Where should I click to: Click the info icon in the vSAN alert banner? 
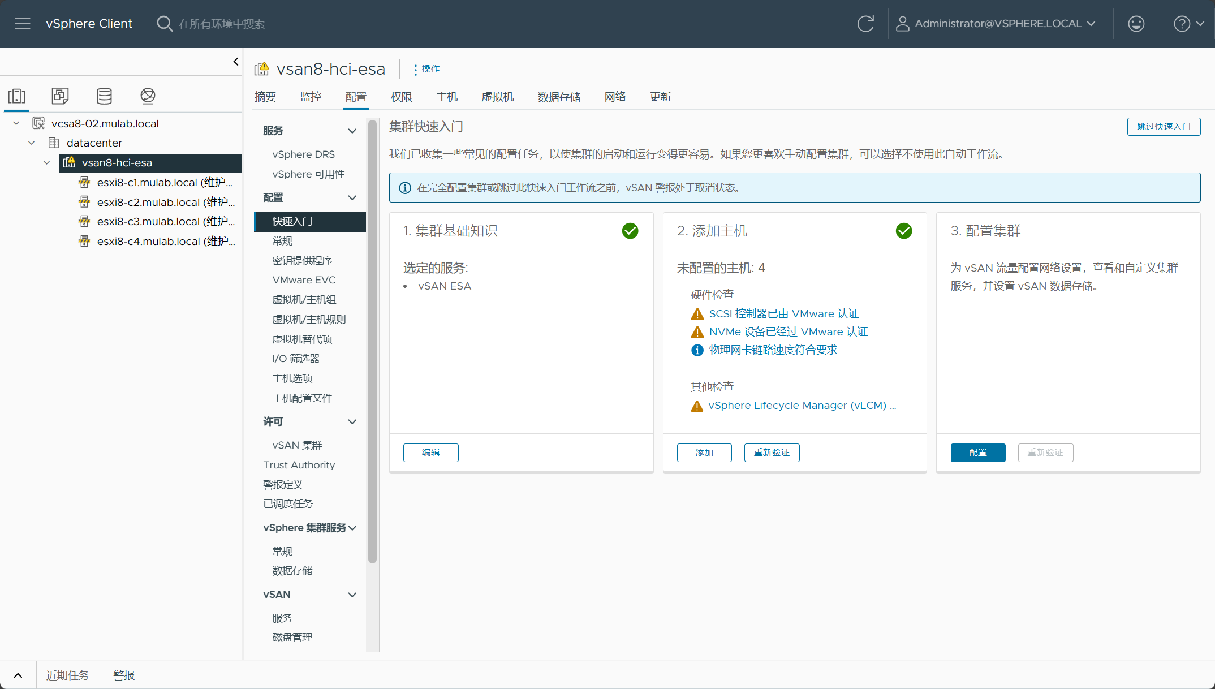[x=405, y=188]
